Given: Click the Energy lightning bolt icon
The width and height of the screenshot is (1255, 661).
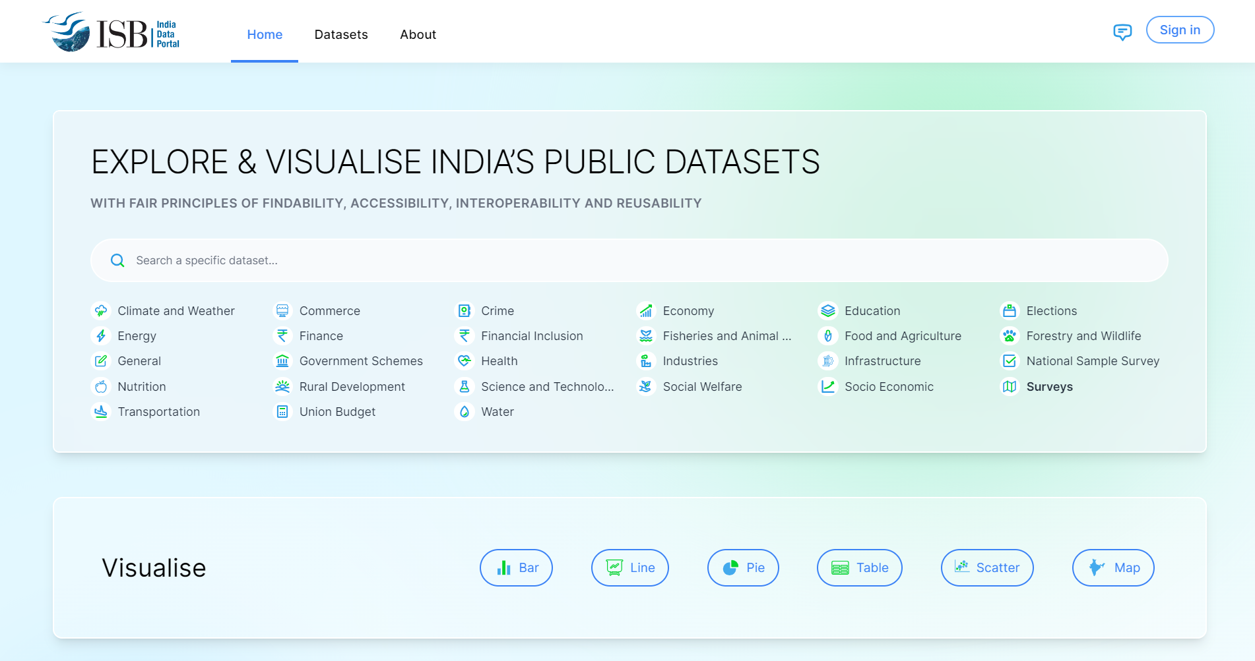Looking at the screenshot, I should pyautogui.click(x=101, y=335).
